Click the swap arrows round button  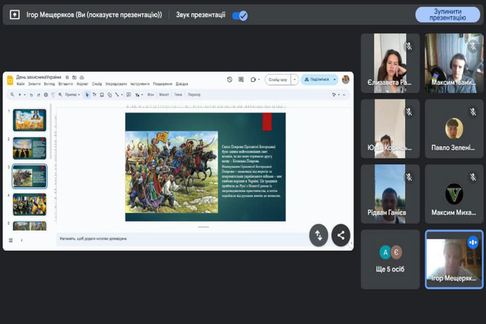tap(319, 235)
